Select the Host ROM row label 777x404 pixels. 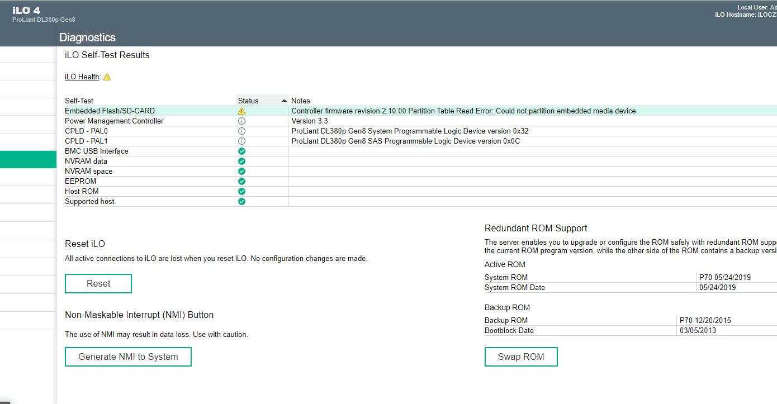point(82,192)
